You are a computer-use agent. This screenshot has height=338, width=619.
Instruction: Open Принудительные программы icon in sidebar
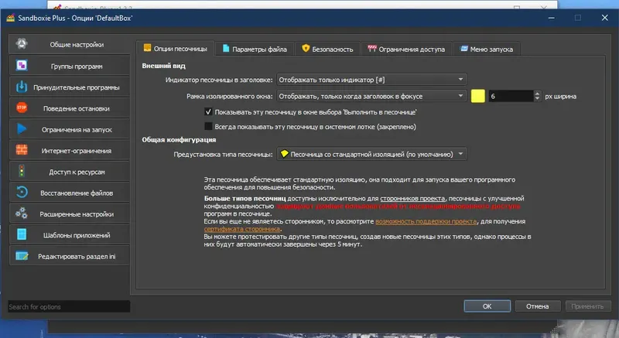pos(22,87)
